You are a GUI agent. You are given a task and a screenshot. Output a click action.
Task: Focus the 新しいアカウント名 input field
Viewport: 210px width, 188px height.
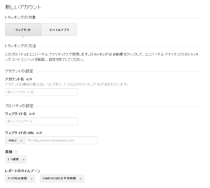[x=42, y=92]
